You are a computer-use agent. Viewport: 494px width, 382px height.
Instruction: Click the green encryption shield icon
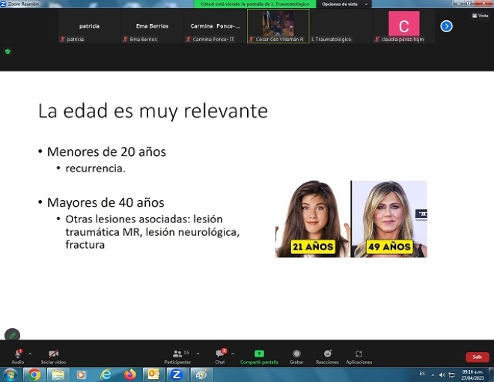point(8,52)
